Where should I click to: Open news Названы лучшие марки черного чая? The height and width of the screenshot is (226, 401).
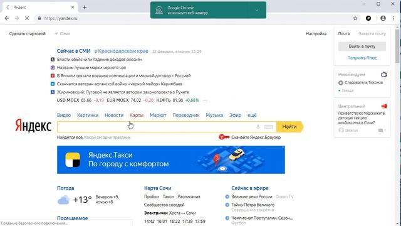click(91, 68)
